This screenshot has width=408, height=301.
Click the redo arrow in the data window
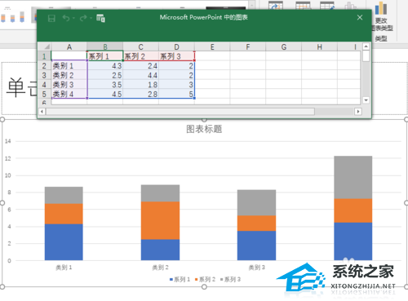83,18
